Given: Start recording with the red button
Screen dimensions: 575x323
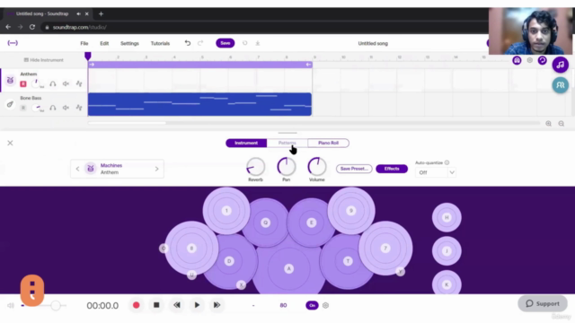Looking at the screenshot, I should 136,305.
